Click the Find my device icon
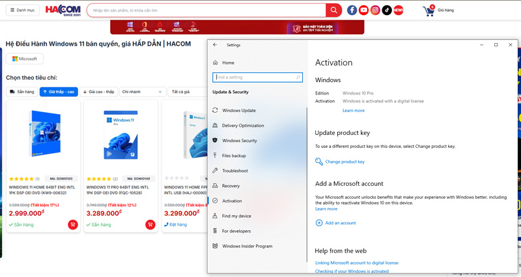The image size is (521, 277). pyautogui.click(x=215, y=216)
